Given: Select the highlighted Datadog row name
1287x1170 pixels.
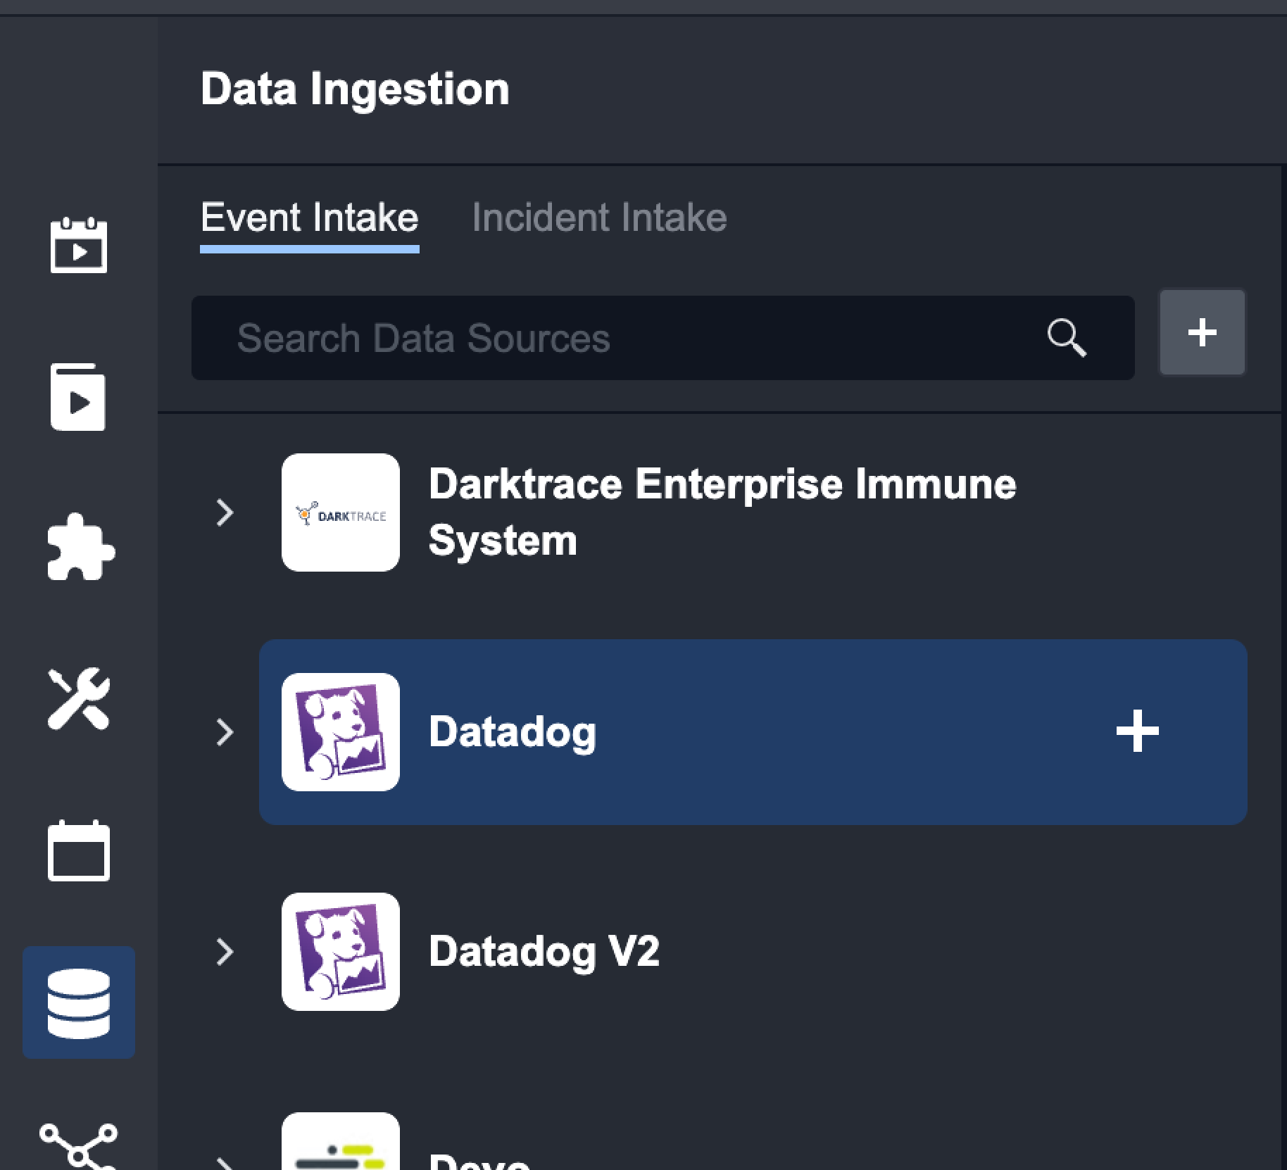Looking at the screenshot, I should (512, 732).
